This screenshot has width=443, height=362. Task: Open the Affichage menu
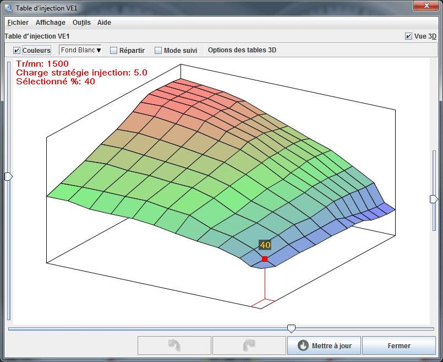(x=50, y=23)
